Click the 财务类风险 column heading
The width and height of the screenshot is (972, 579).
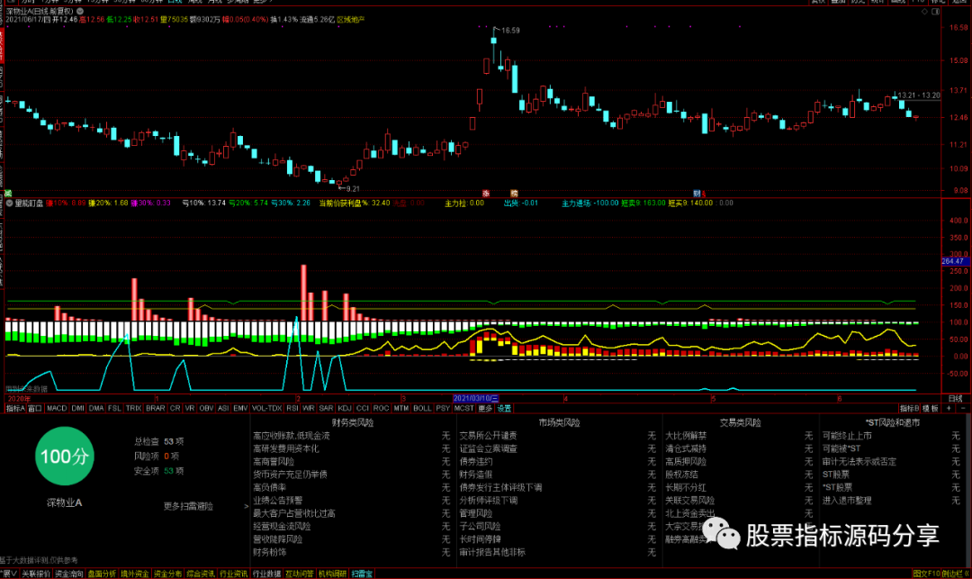coord(352,423)
